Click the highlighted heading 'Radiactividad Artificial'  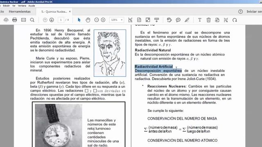154,67
